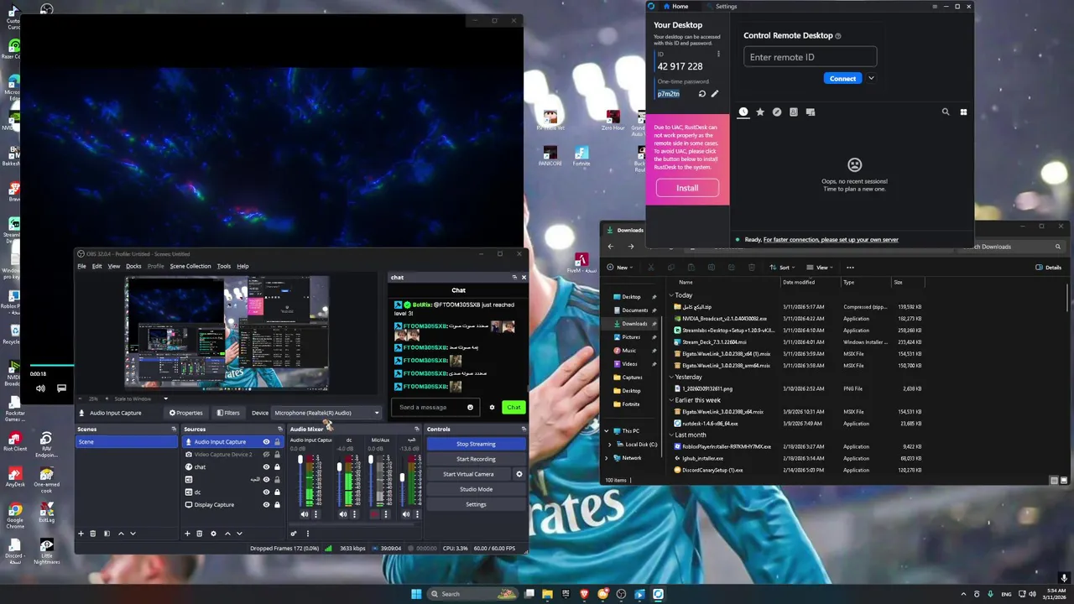Refresh the RustDesk one-time password
Image resolution: width=1074 pixels, height=604 pixels.
click(x=702, y=94)
